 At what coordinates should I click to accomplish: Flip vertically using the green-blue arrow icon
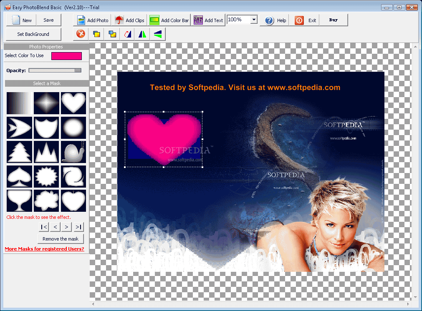[x=158, y=34]
